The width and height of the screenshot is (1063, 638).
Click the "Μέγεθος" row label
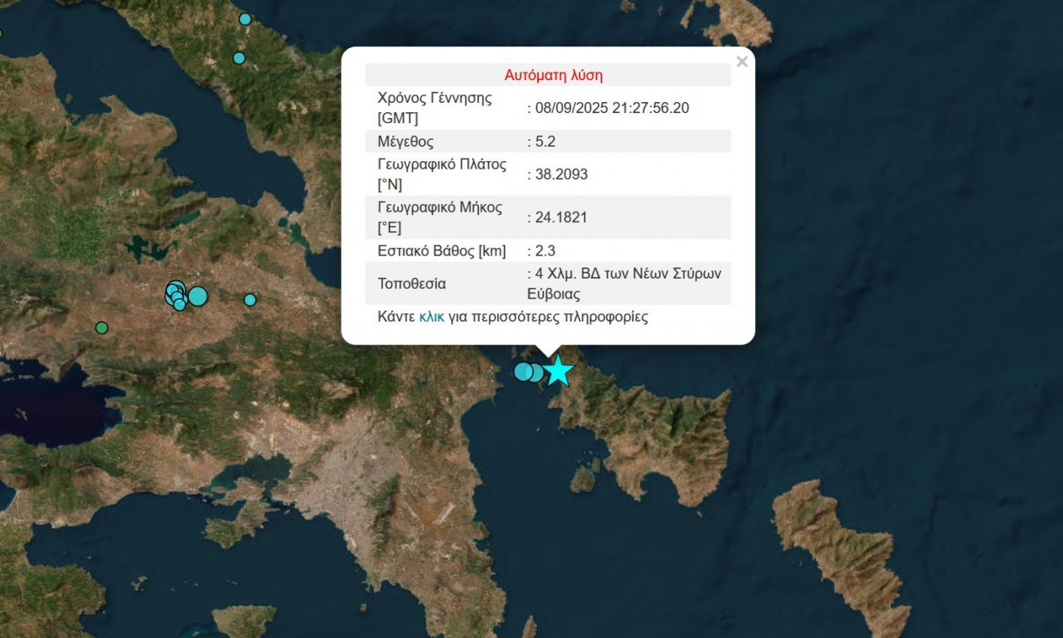pos(406,142)
